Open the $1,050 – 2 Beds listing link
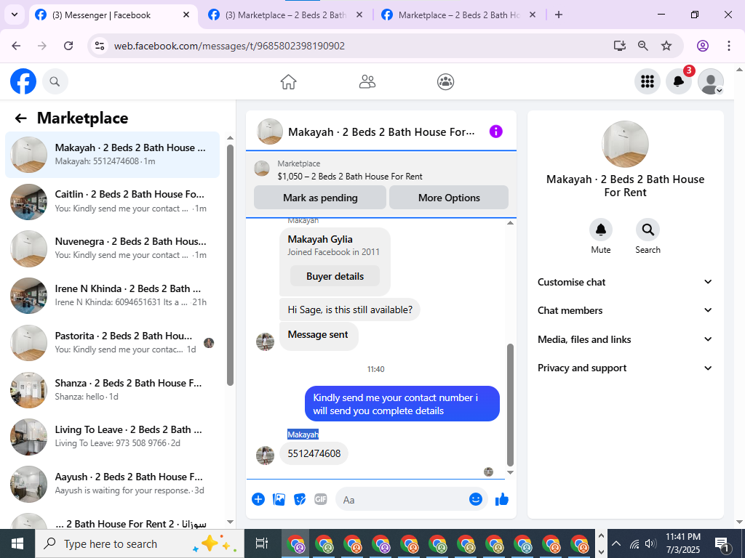 click(350, 177)
